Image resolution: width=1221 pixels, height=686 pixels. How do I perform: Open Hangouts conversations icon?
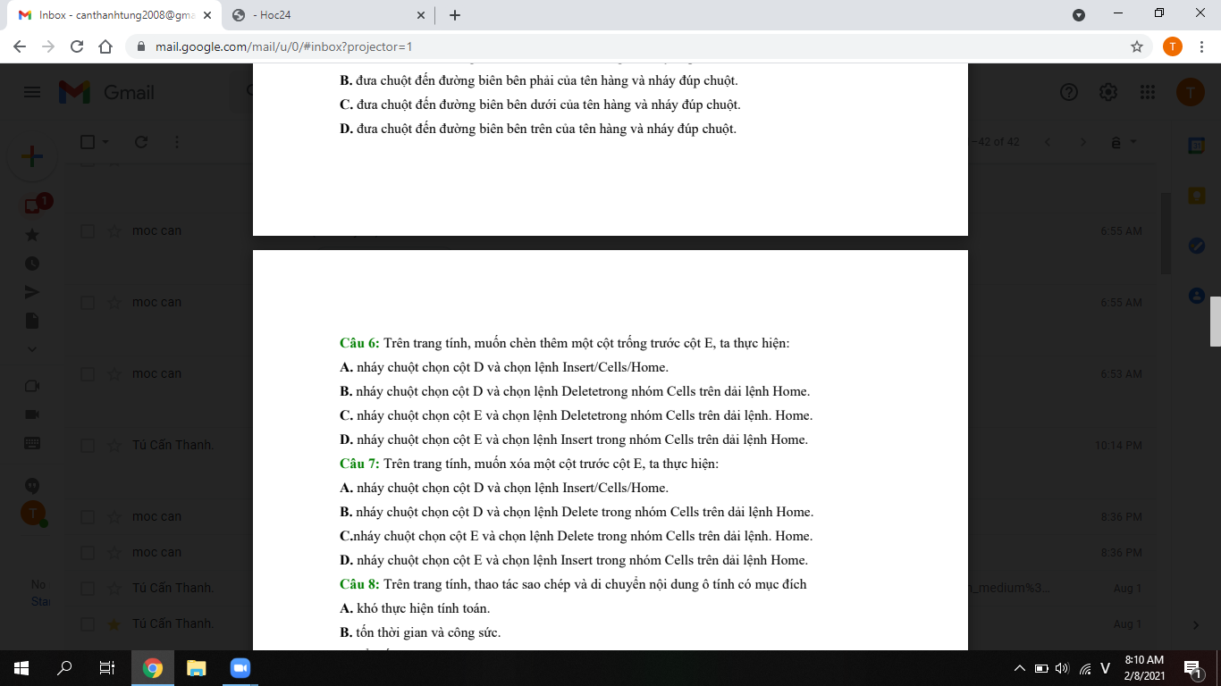point(32,486)
